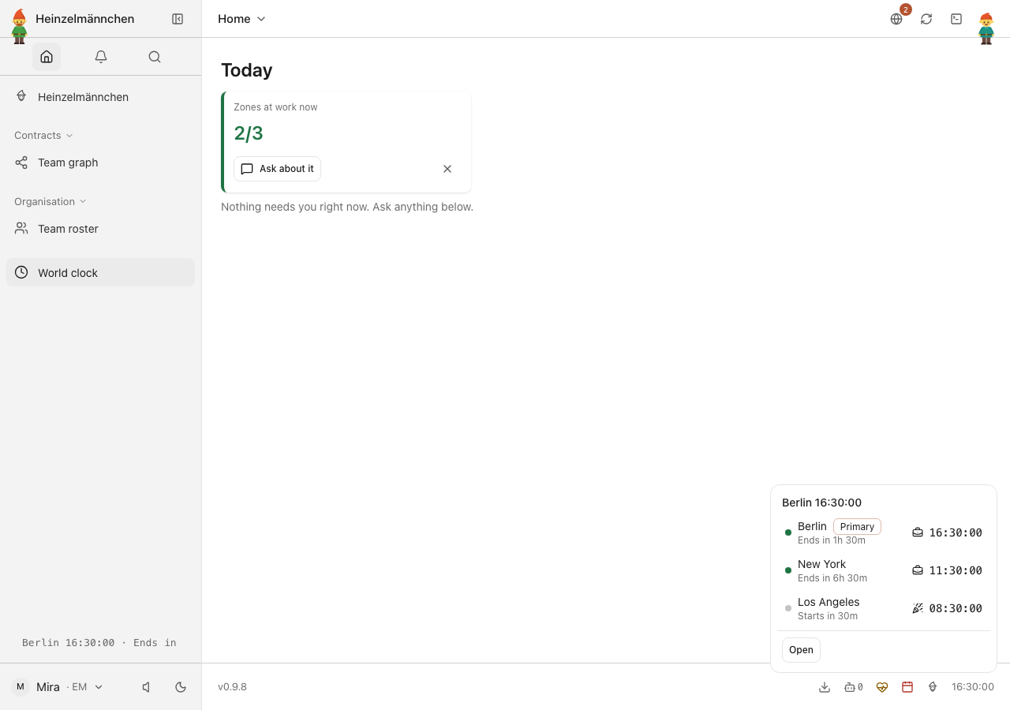Collapse the Organisation section

point(50,202)
